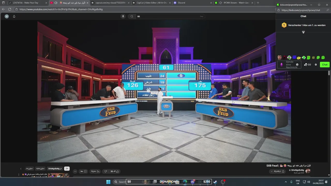Close the Discord tab

(211, 3)
